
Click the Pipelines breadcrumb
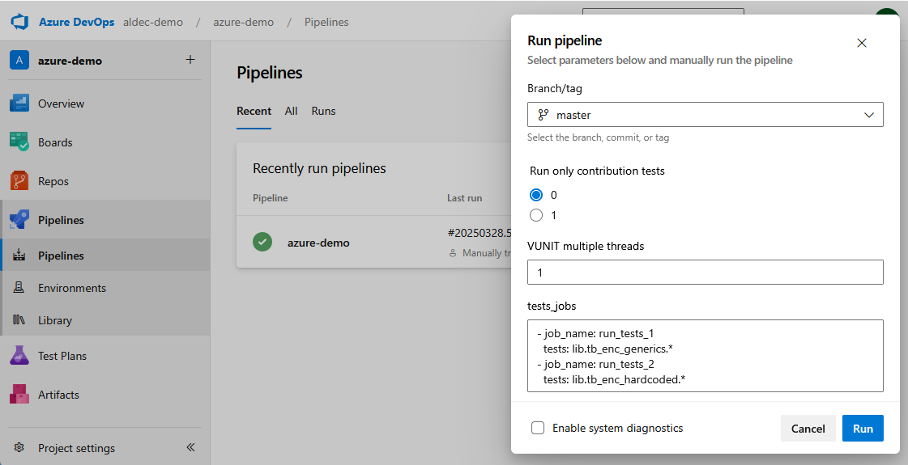(x=326, y=22)
